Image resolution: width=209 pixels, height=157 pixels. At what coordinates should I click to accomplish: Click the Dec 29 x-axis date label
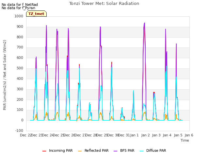tap(102, 135)
